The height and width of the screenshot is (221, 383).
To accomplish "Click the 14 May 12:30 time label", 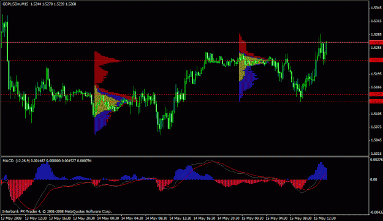I will [181, 219].
